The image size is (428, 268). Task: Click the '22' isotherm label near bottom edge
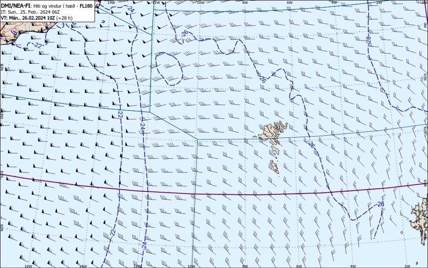point(113,232)
